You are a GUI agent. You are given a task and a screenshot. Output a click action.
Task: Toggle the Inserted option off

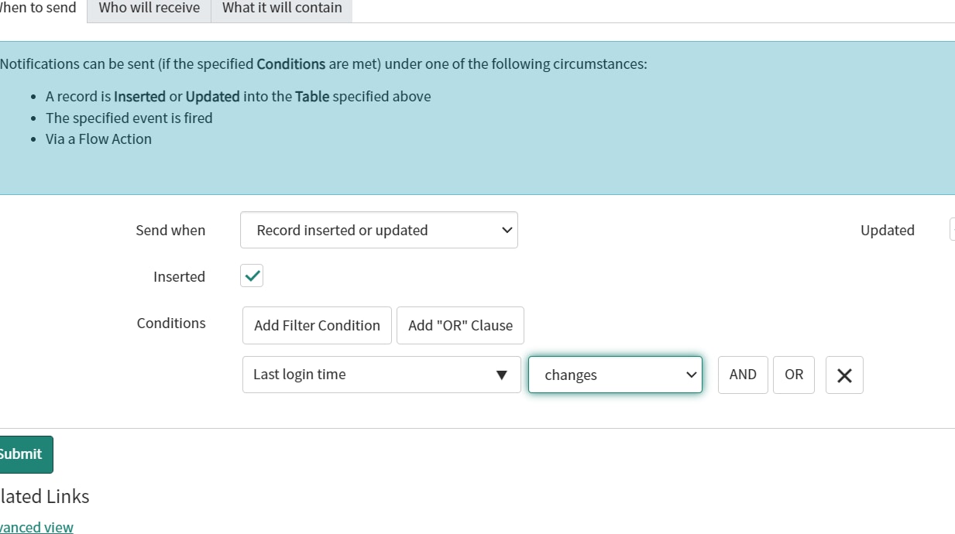251,276
